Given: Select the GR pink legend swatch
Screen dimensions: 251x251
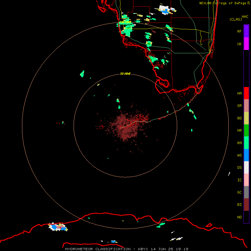Looking at the screenshot, I should 246,106.
